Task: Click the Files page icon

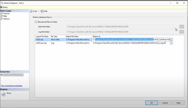Action: tap(2, 16)
